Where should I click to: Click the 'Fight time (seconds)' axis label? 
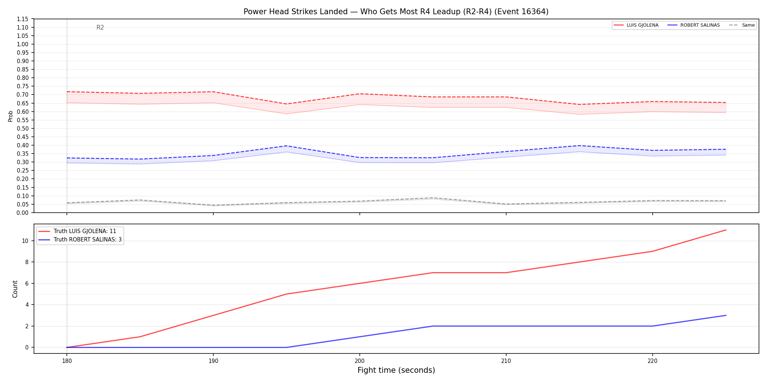click(396, 370)
